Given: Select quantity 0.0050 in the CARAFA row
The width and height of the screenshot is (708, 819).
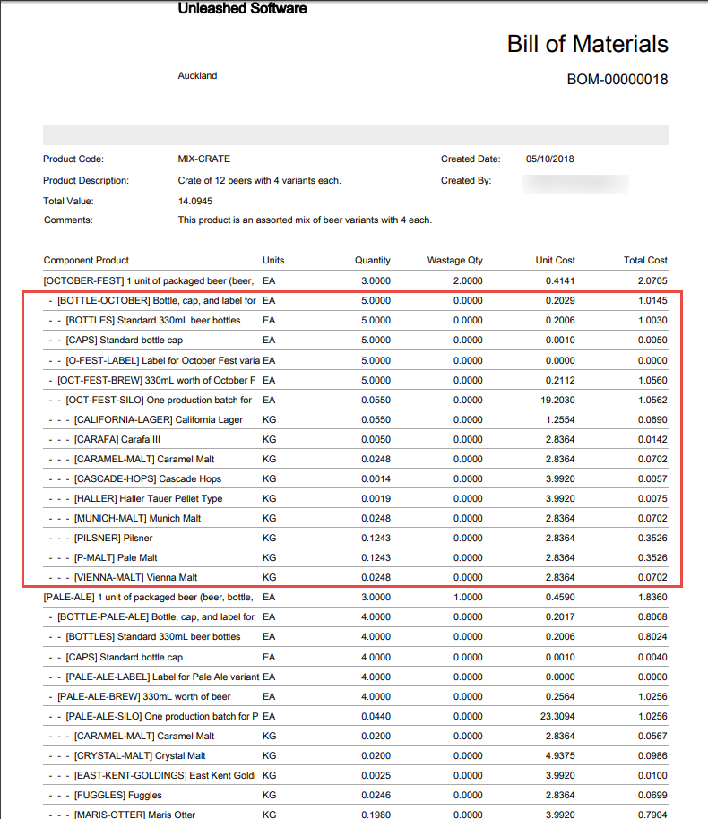Looking at the screenshot, I should 376,439.
